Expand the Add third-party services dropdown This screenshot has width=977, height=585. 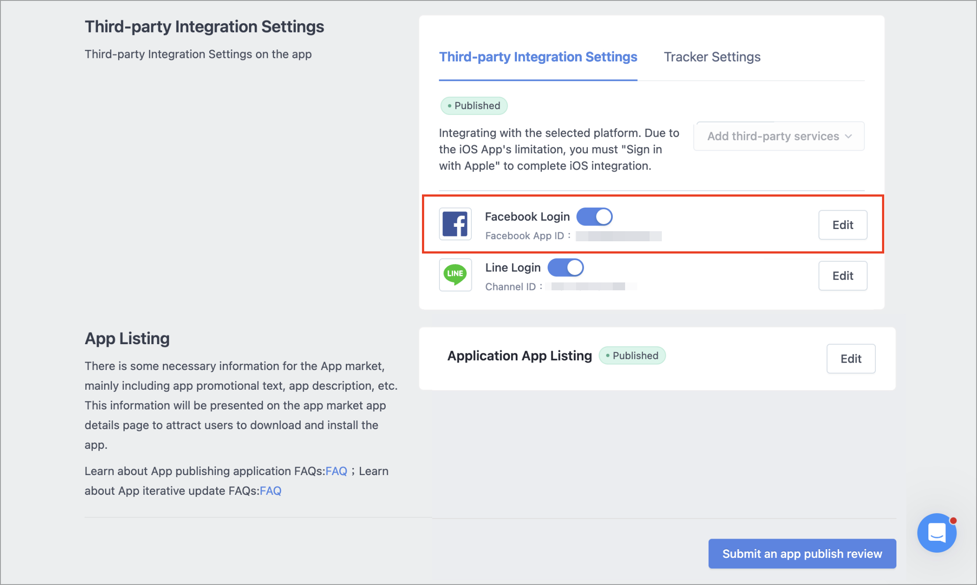[x=779, y=136]
